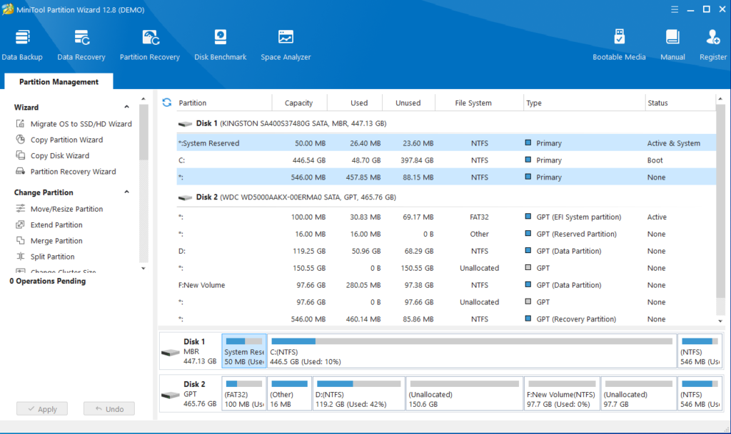Choose Move/Resize Partition
The width and height of the screenshot is (731, 434).
pyautogui.click(x=66, y=209)
